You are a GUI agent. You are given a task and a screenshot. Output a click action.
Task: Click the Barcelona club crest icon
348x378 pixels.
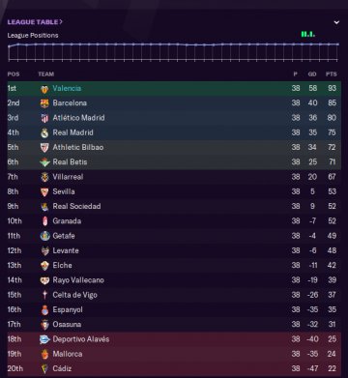pos(44,103)
